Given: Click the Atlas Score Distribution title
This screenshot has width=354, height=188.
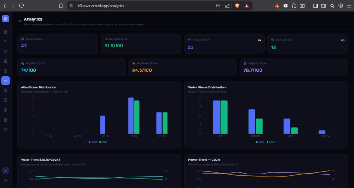Looking at the screenshot, I should tap(39, 87).
